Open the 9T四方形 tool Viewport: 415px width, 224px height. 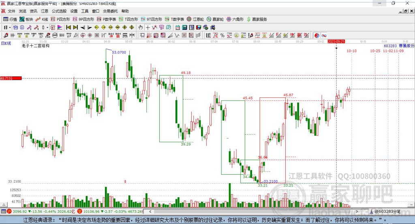152,19
